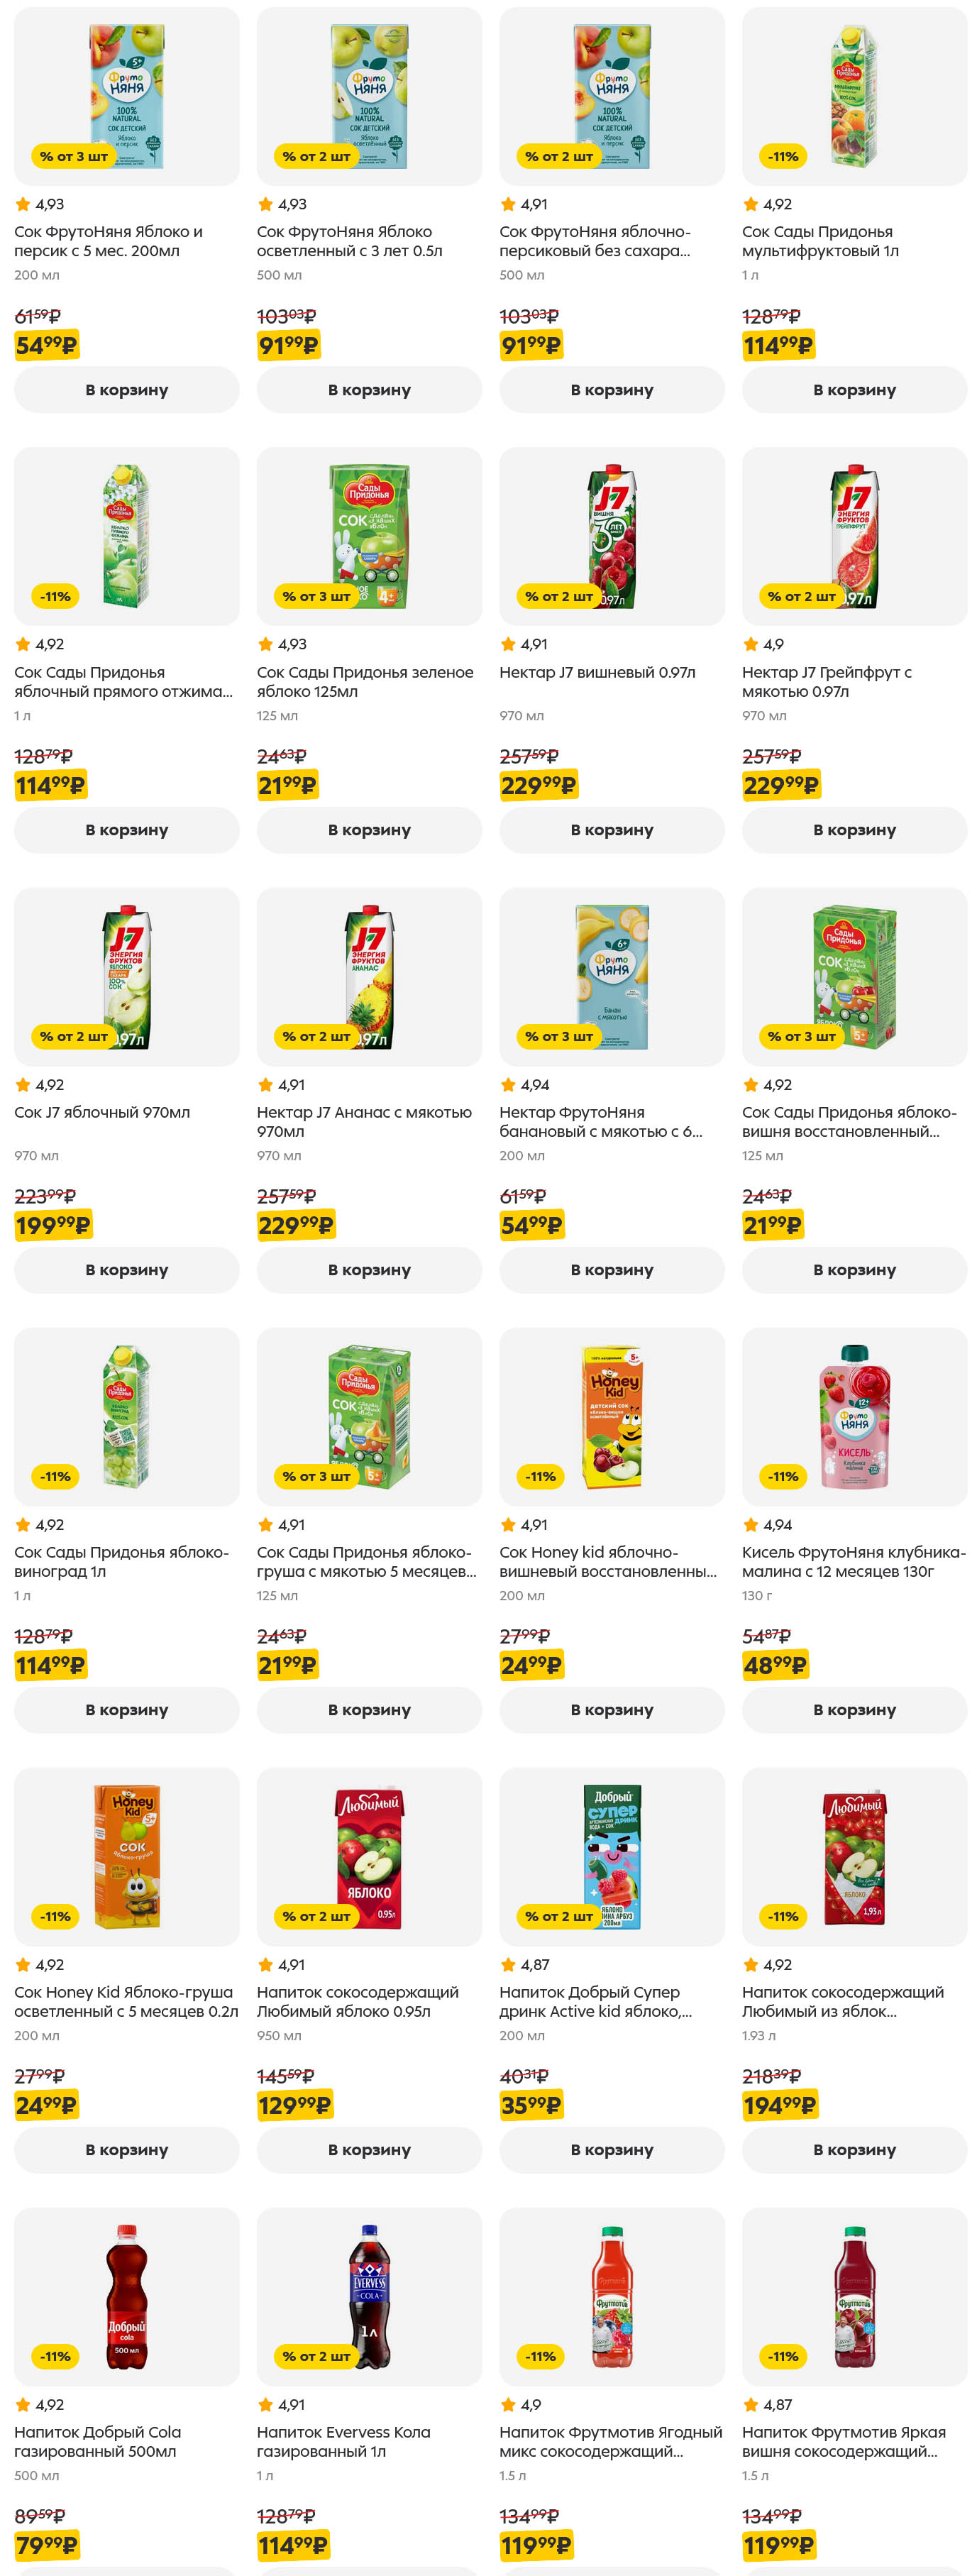Image resolution: width=977 pixels, height=2576 pixels.
Task: Click star rating icon of ФрутоНяня банановый nectar
Action: tap(508, 1085)
